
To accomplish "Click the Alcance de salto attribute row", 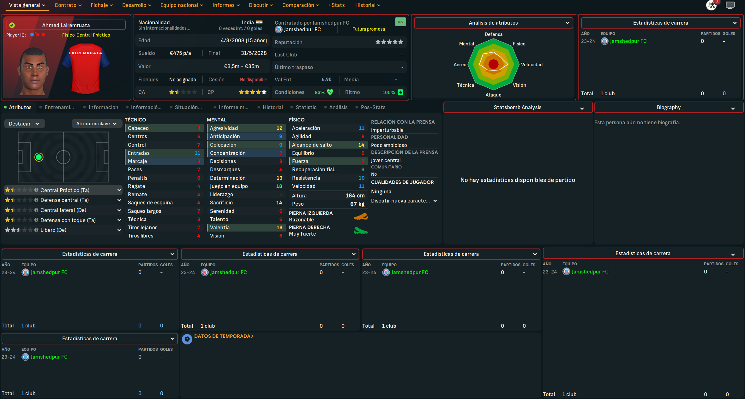I will (328, 145).
